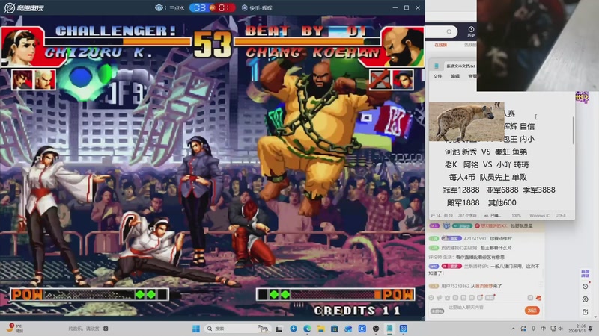Click the notification bell in system tray
The image size is (599, 336).
[591, 329]
